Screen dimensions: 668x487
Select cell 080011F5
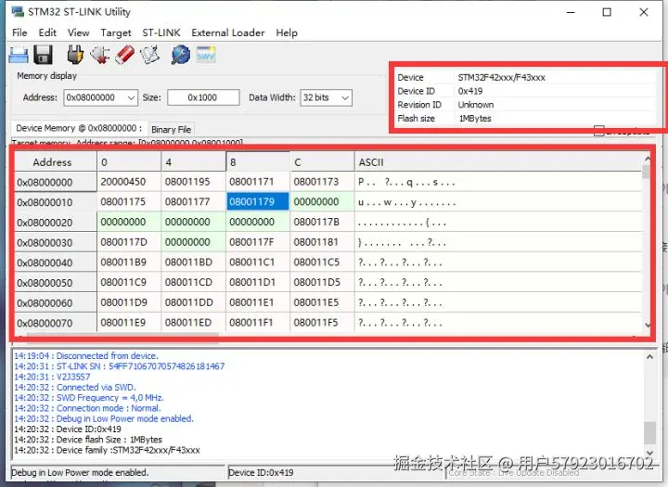click(x=322, y=323)
